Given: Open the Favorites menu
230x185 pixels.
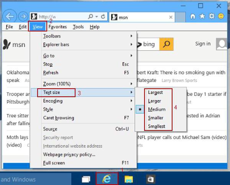Looking at the screenshot, I should (x=58, y=27).
